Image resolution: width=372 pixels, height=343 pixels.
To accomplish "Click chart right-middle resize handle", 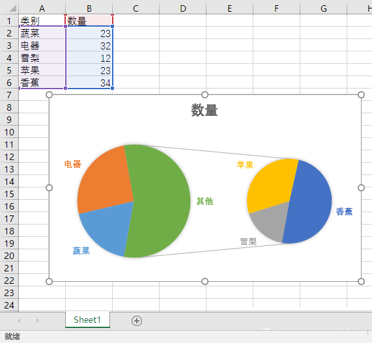I will click(361, 188).
